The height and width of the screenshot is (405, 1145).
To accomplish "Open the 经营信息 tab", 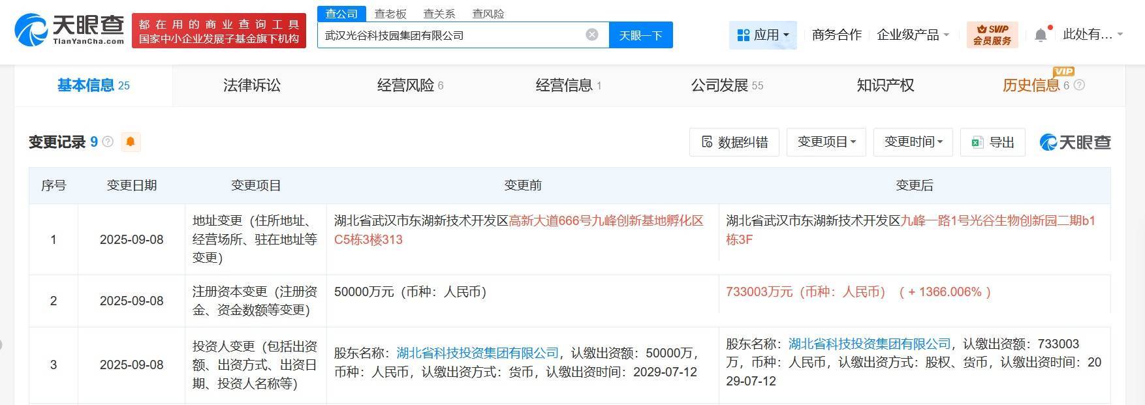I will 569,85.
